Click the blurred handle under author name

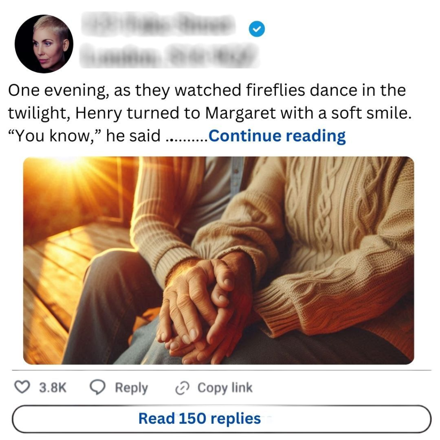pyautogui.click(x=170, y=55)
